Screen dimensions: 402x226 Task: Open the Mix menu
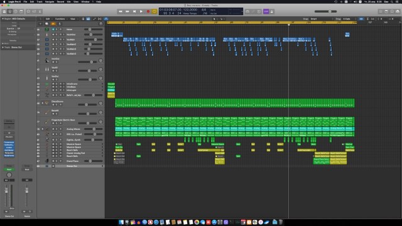click(x=68, y=1)
